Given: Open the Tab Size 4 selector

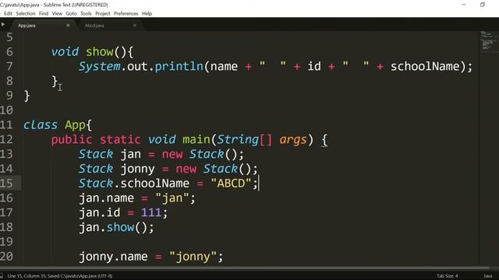Looking at the screenshot, I should coord(447,276).
